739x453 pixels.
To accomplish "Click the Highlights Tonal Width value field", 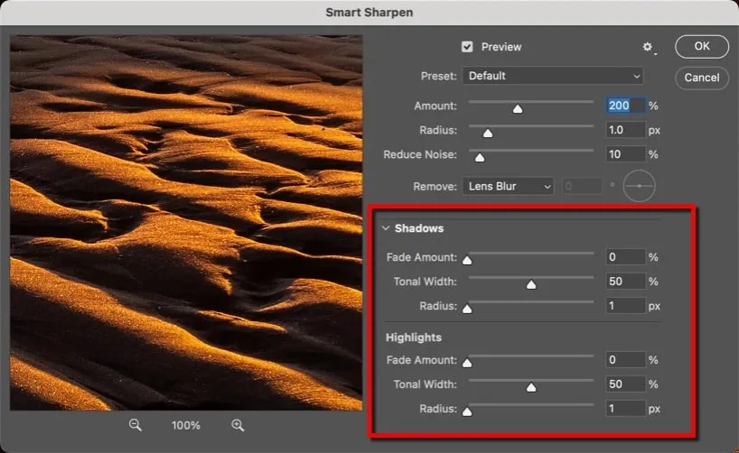I will pyautogui.click(x=625, y=384).
